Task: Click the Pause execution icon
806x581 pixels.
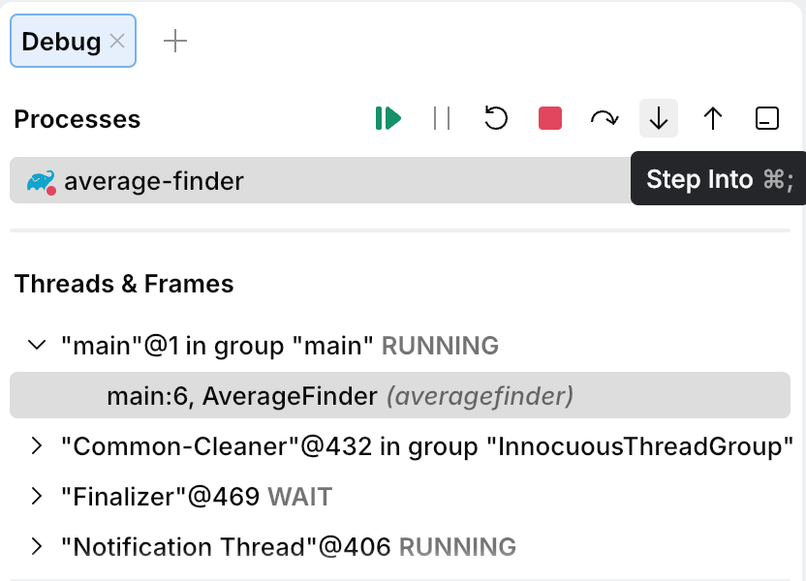Action: pos(442,118)
